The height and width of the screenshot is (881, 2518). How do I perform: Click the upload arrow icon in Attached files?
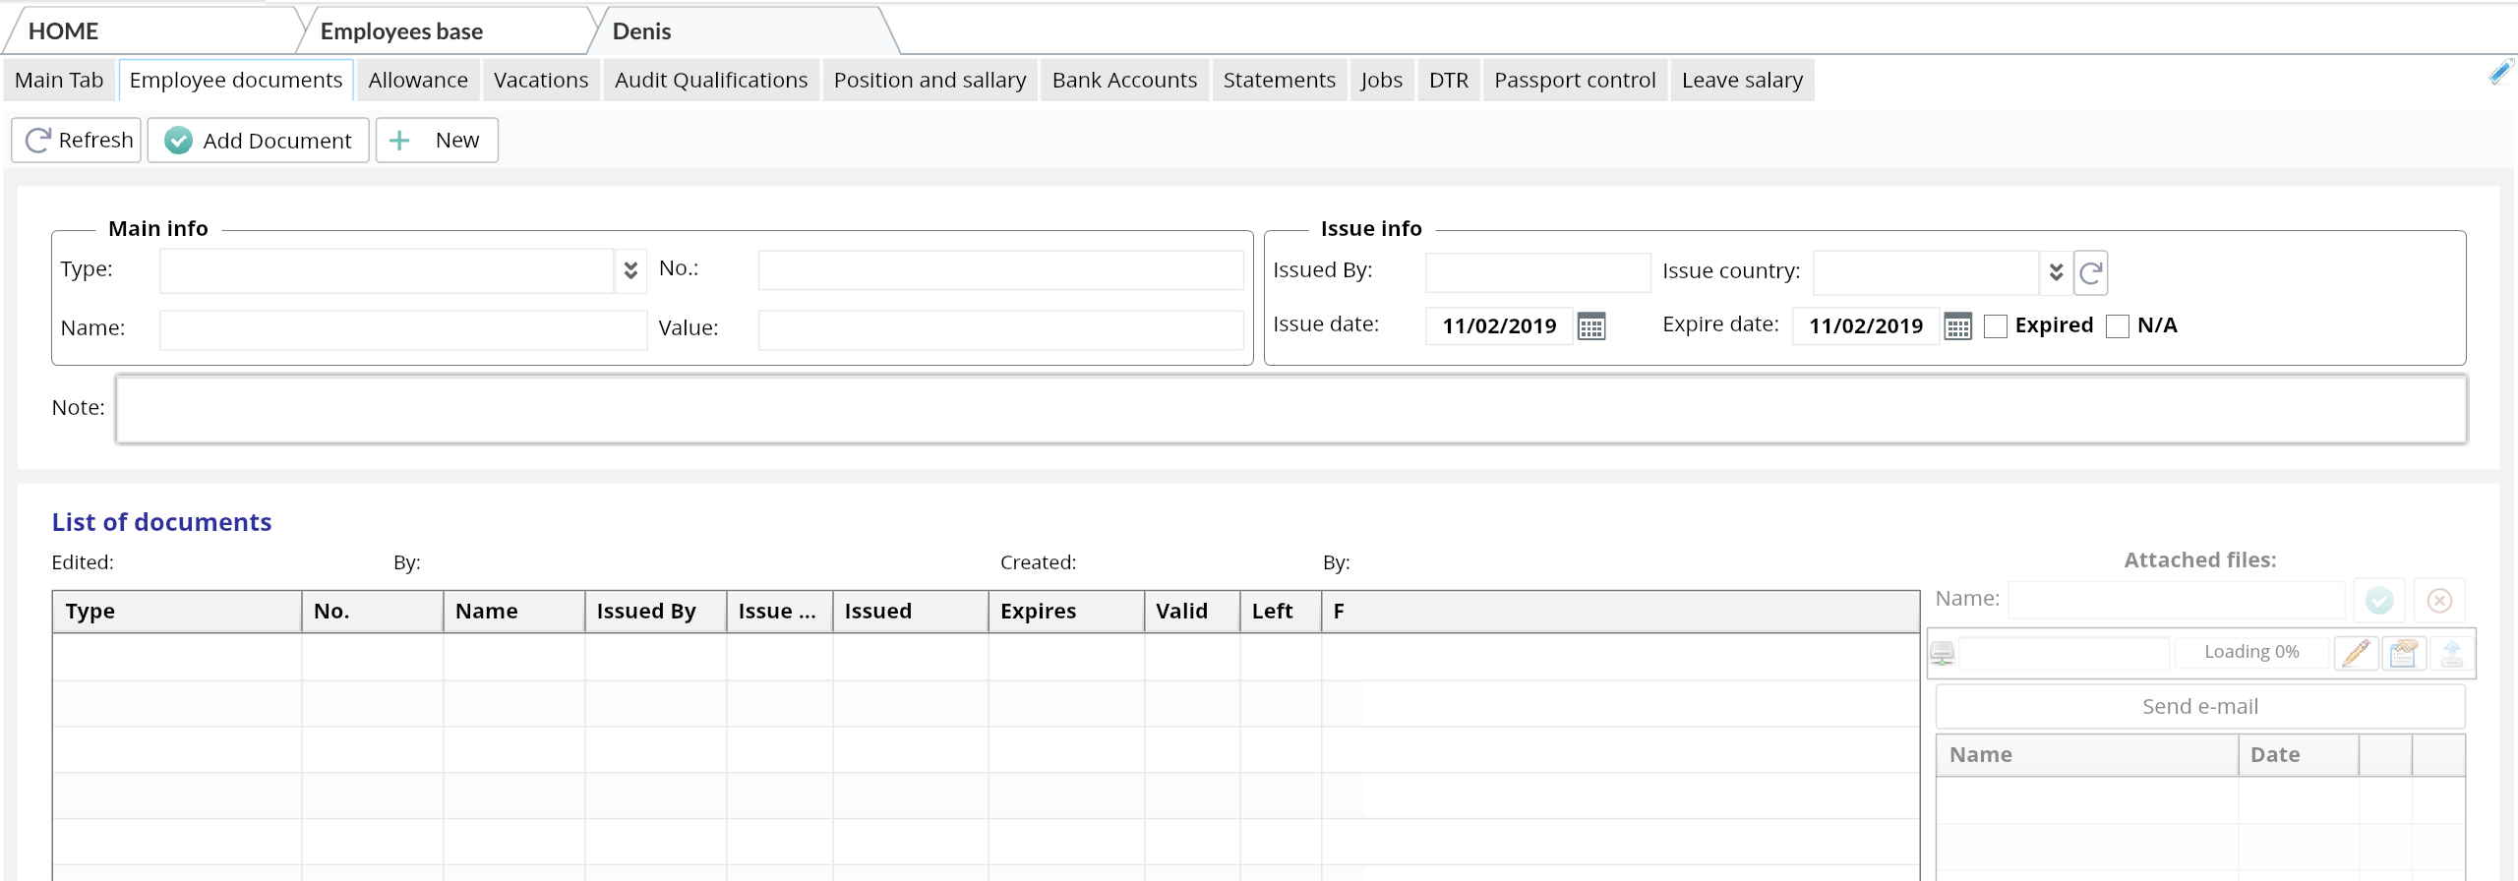[x=2451, y=653]
